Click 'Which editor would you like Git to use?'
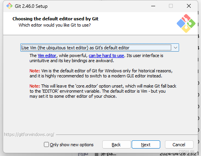 point(54,25)
